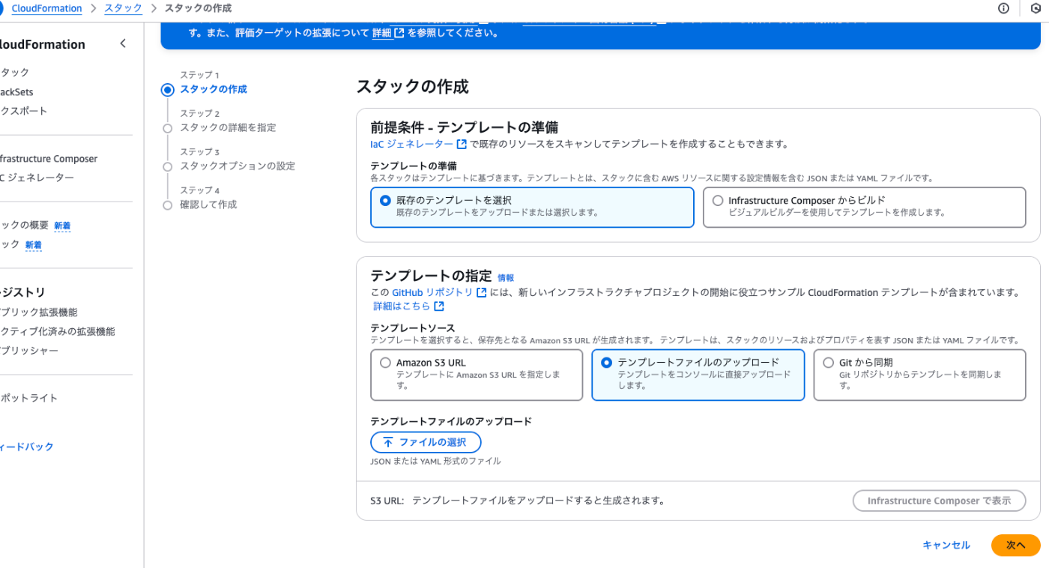Viewport: 1049px width, 568px height.
Task: Click the external link icon after GitHub リポジトリ
Action: 482,292
